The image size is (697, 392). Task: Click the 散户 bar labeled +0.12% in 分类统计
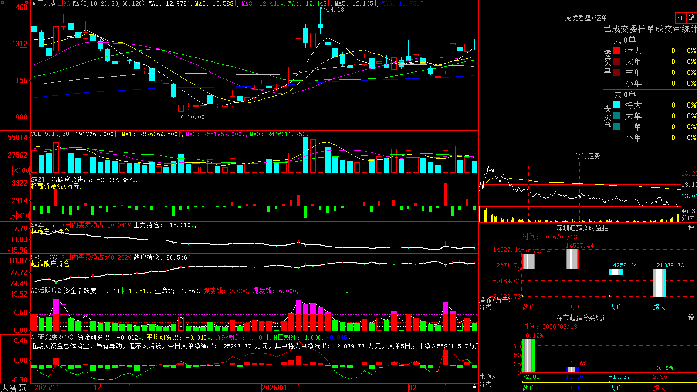(x=529, y=356)
